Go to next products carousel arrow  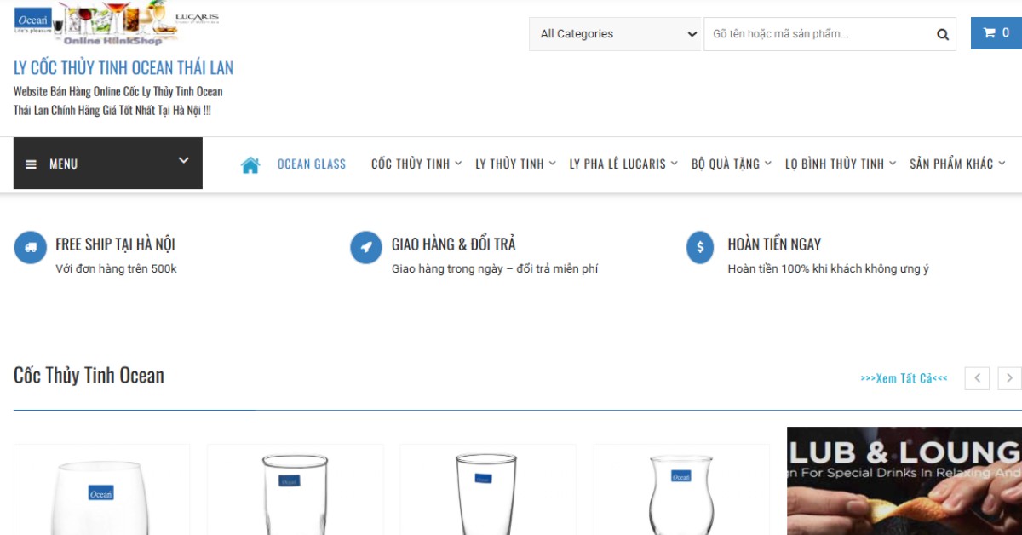(x=1009, y=378)
